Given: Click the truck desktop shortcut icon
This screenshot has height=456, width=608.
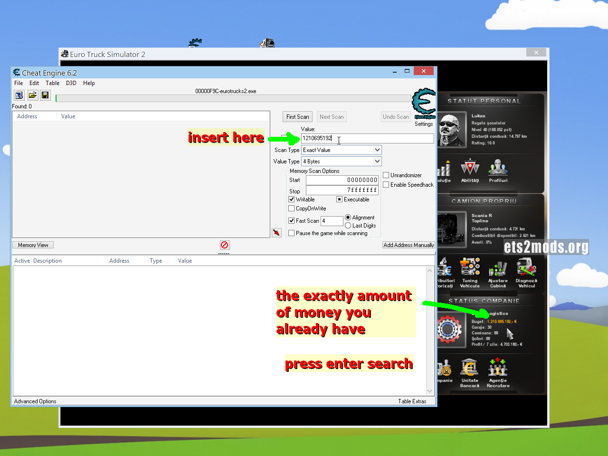Looking at the screenshot, I should coord(267,43).
